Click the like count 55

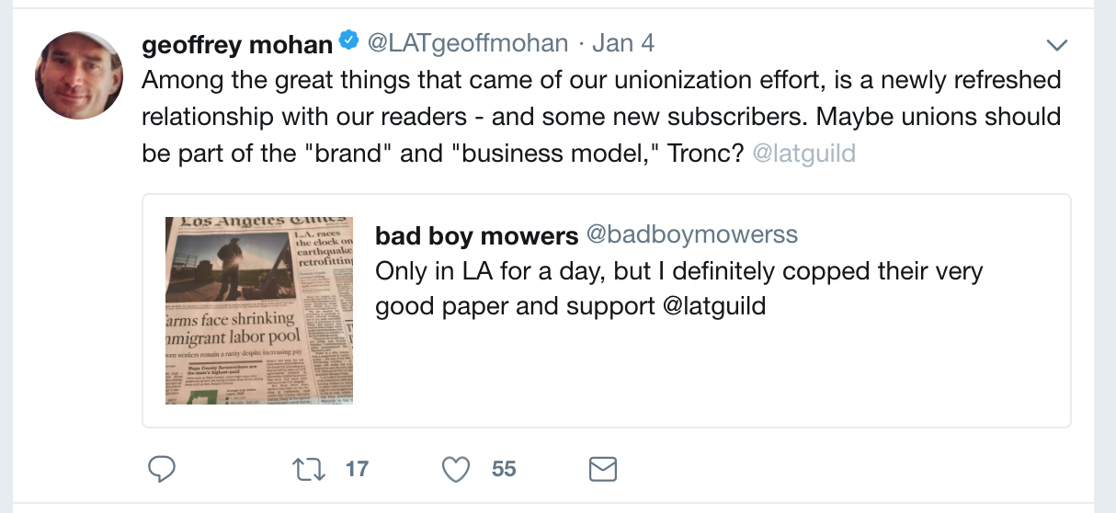point(504,470)
